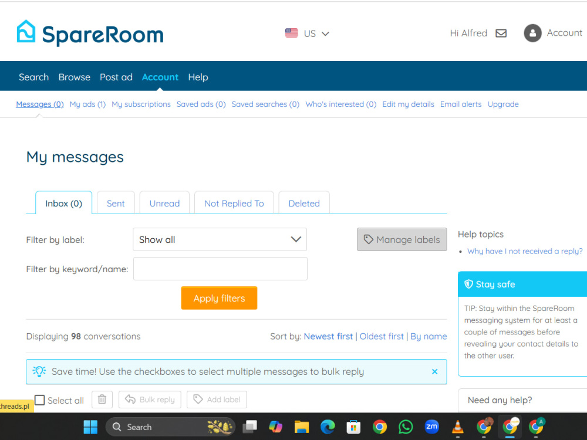Launch Copilot from the taskbar
The width and height of the screenshot is (587, 440).
[x=275, y=427]
